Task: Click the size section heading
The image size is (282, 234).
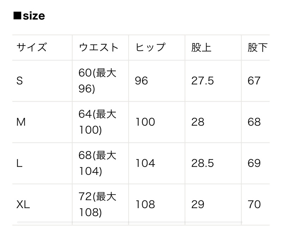Action: click(29, 16)
